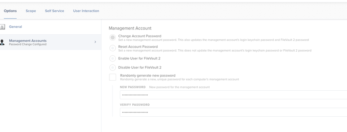Select the Reset Account Password radio button
Viewport: 347px width, 132px height.
click(x=113, y=48)
